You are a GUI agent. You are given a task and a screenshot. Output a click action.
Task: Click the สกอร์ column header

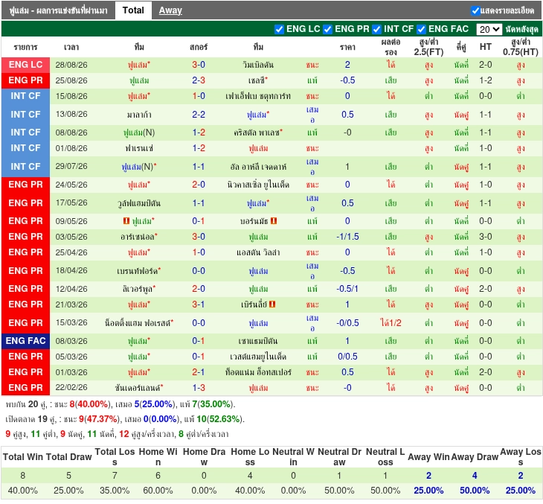coord(199,47)
